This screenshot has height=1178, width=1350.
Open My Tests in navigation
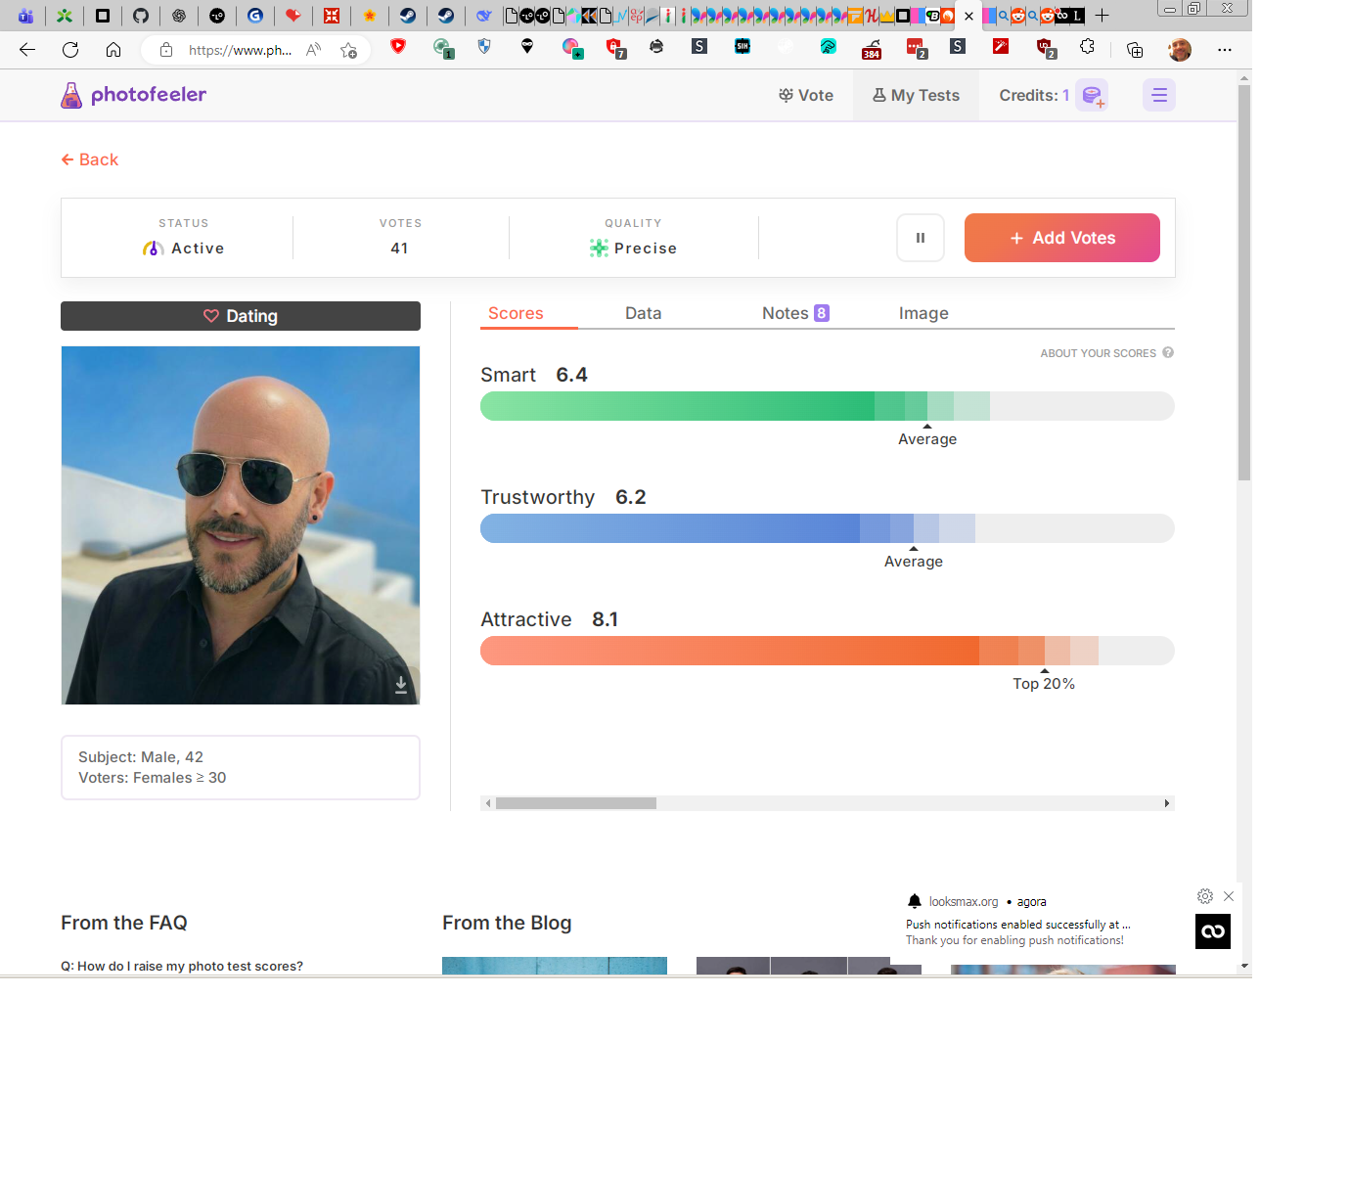(916, 95)
